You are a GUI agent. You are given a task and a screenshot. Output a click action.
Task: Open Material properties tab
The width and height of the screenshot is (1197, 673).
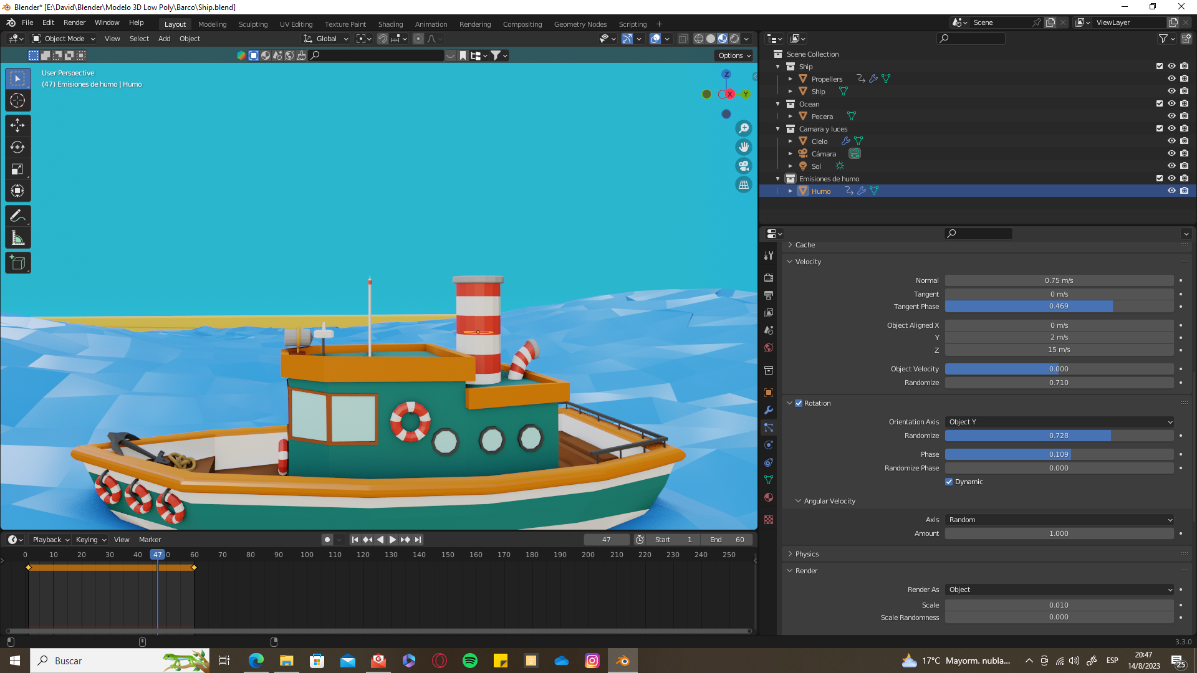769,497
